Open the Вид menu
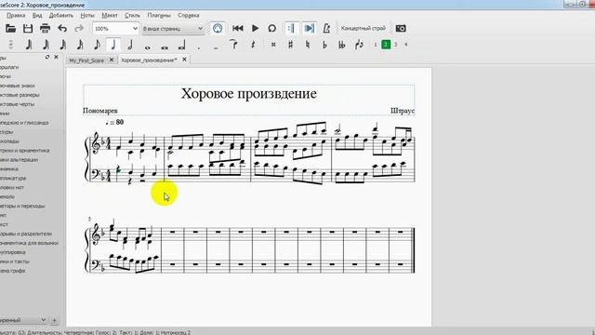 coord(37,15)
